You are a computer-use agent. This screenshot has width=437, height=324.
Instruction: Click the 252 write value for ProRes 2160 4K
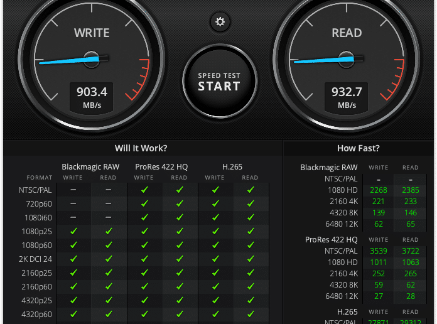click(x=379, y=274)
